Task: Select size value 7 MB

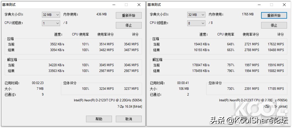Action: (40, 89)
